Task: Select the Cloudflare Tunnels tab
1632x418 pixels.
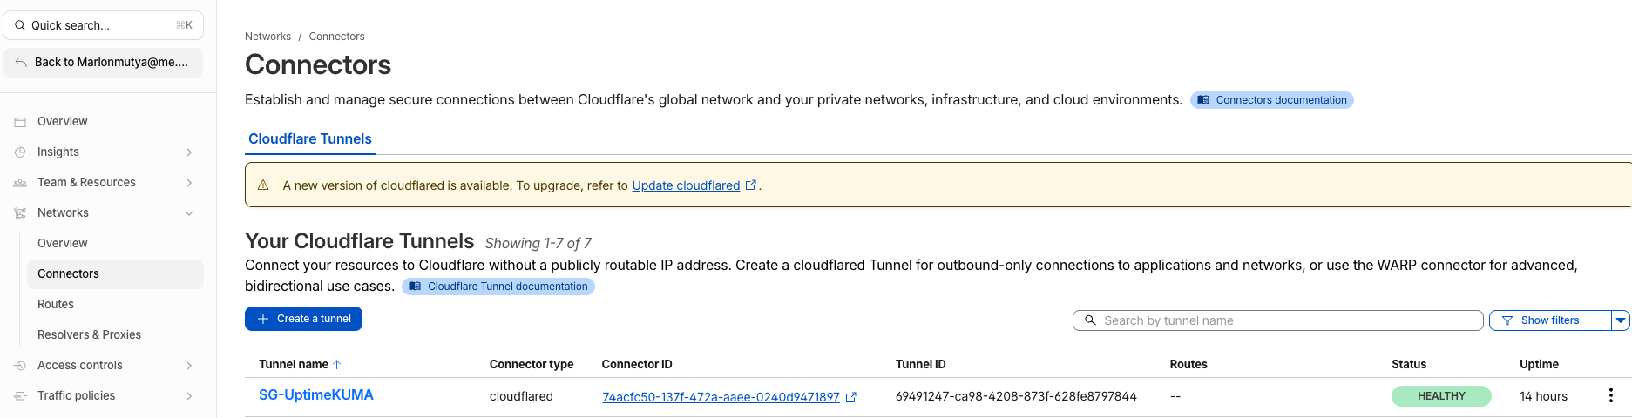Action: 310,139
